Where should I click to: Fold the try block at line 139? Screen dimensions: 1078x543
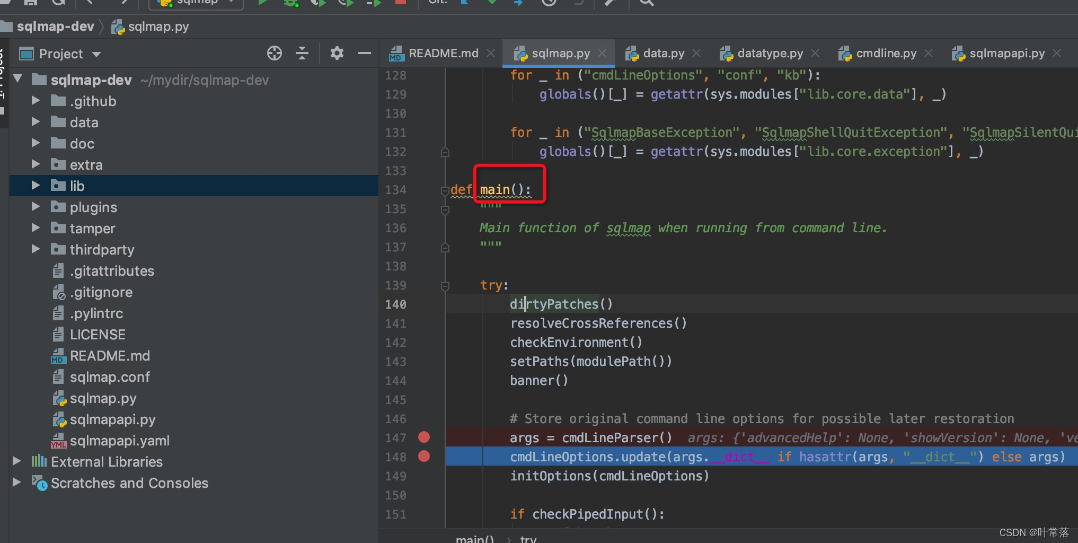(445, 286)
